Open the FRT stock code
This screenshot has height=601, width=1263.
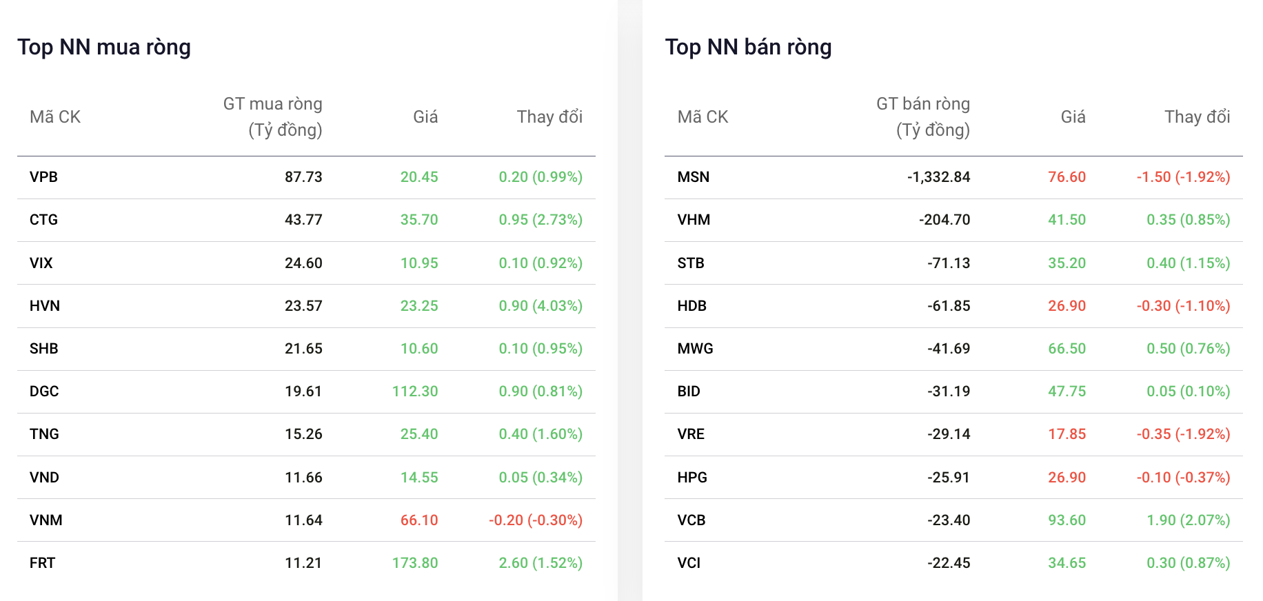pos(43,563)
